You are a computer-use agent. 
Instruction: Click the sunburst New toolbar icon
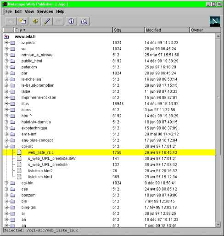35,21
